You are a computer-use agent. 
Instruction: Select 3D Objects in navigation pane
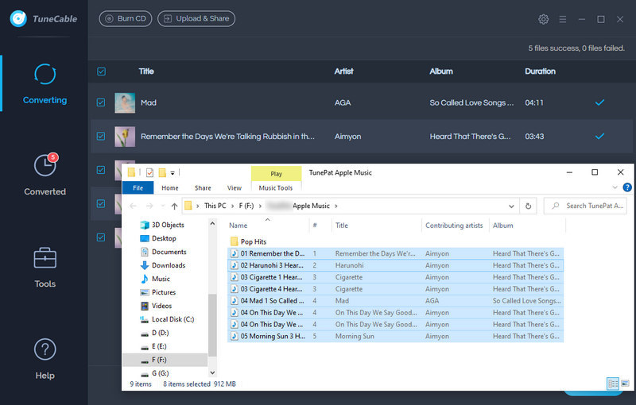pyautogui.click(x=168, y=225)
